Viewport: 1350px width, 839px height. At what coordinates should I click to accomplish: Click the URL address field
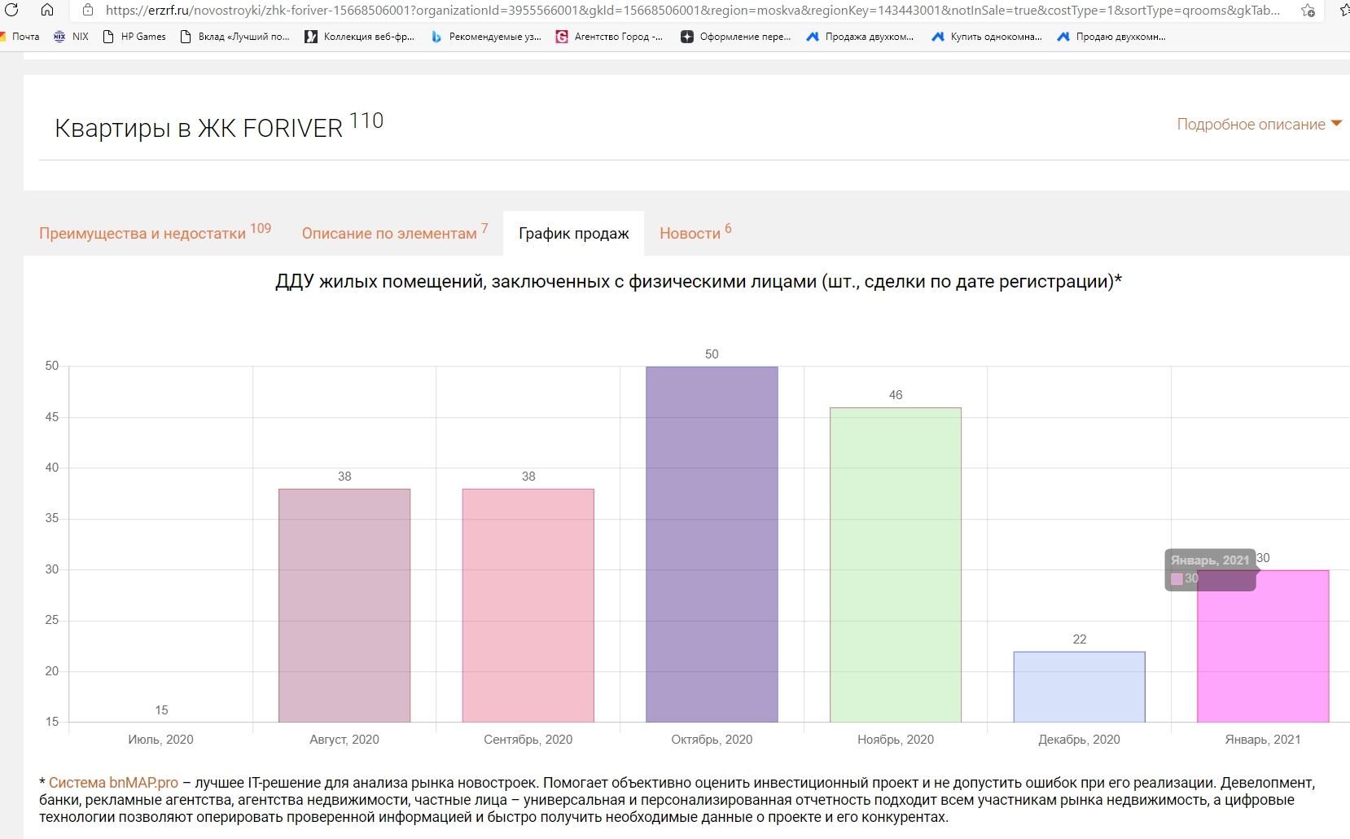click(692, 11)
